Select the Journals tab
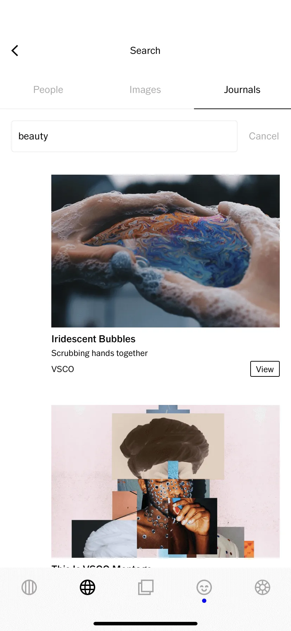 pos(242,90)
